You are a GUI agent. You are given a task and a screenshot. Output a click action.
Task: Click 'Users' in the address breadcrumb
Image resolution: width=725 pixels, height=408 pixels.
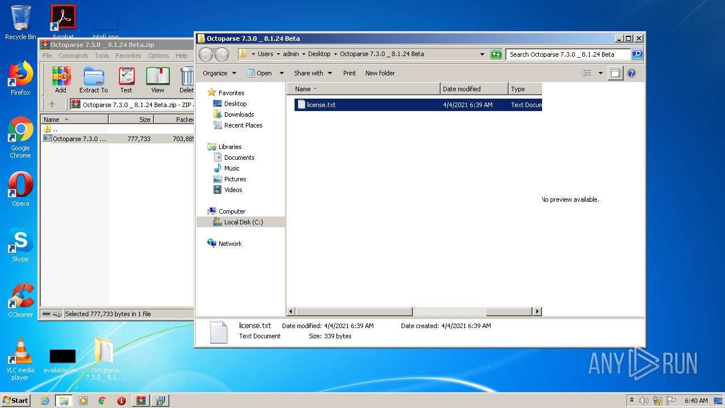coord(265,54)
